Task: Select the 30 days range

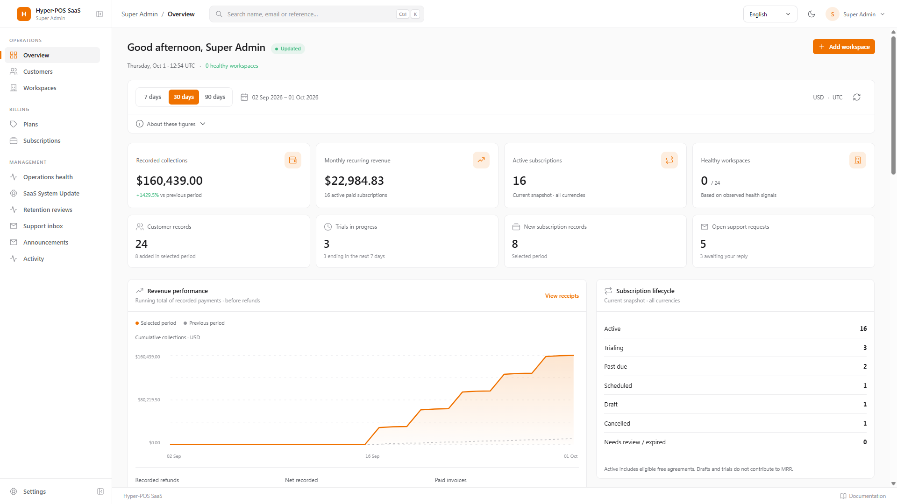Action: tap(184, 97)
